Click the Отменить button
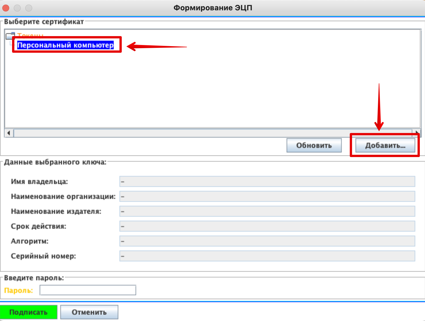The image size is (425, 321). pyautogui.click(x=89, y=312)
